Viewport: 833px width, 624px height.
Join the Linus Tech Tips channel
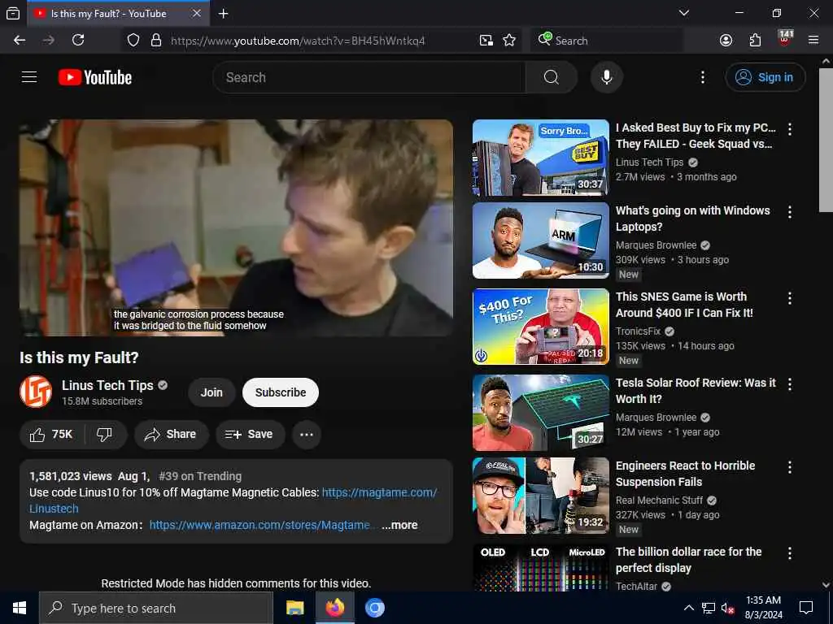coord(212,392)
